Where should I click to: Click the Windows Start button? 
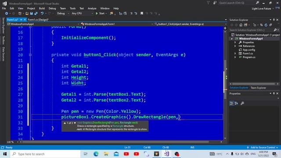click(x=5, y=154)
